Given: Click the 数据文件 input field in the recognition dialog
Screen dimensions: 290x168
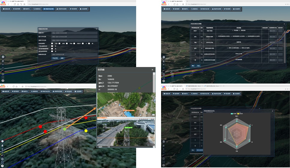Looking at the screenshot, I should click(x=75, y=32).
